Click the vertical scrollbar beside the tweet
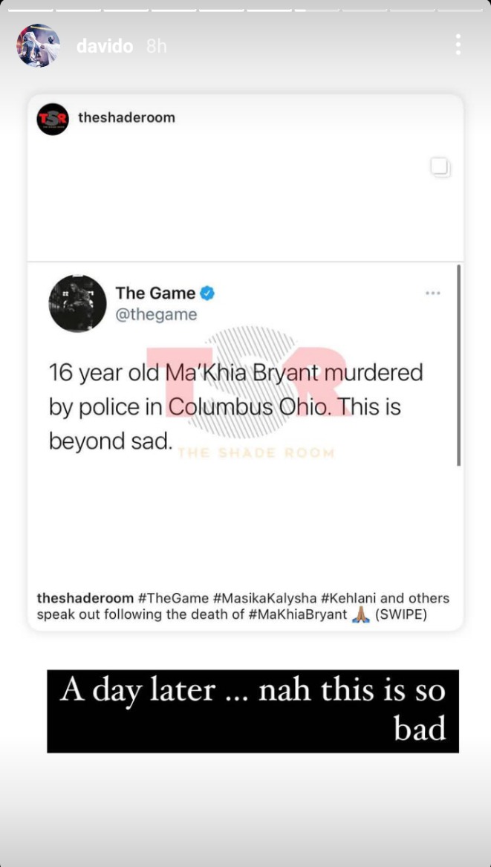The width and height of the screenshot is (491, 867). 458,365
